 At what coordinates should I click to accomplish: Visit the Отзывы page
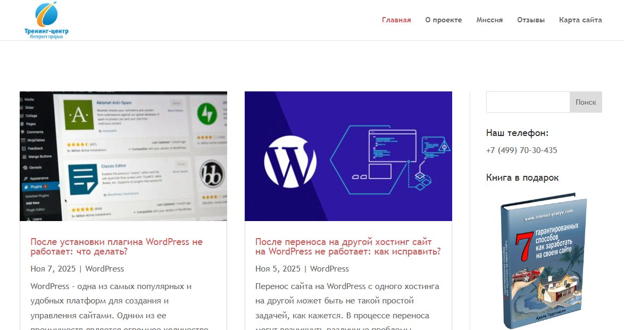pyautogui.click(x=531, y=20)
